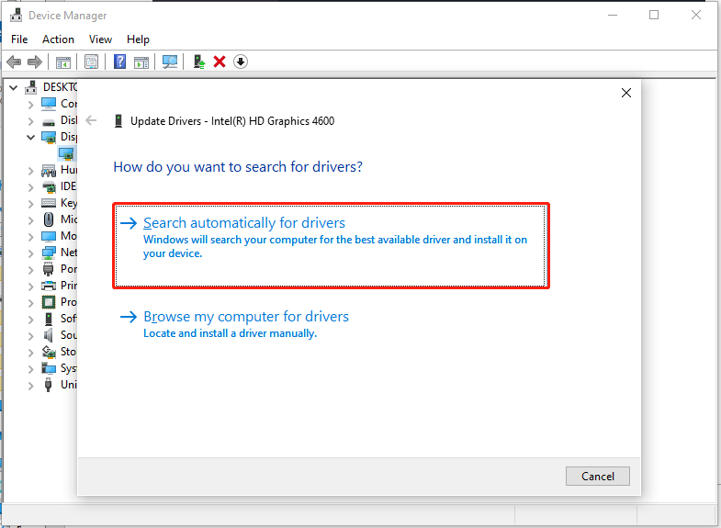Screen dimensions: 721x528
Task: Expand the Sound (Sou) node
Action: (30, 336)
